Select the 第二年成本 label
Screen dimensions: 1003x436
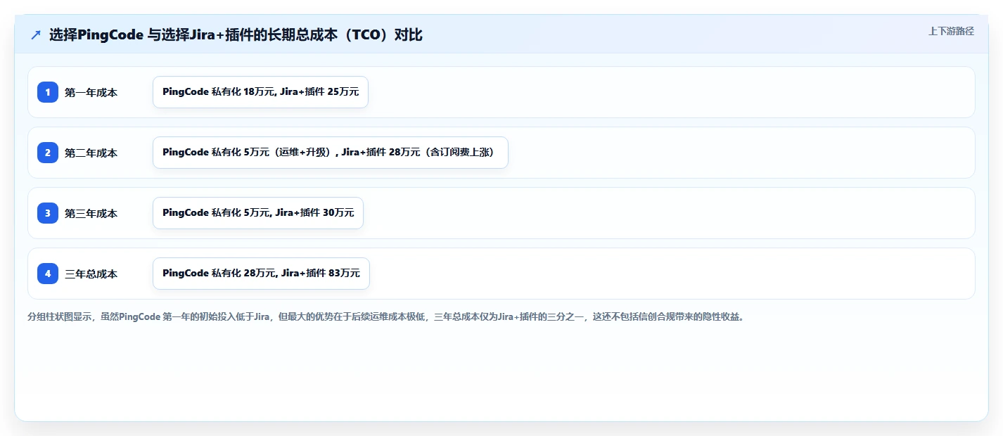[91, 153]
